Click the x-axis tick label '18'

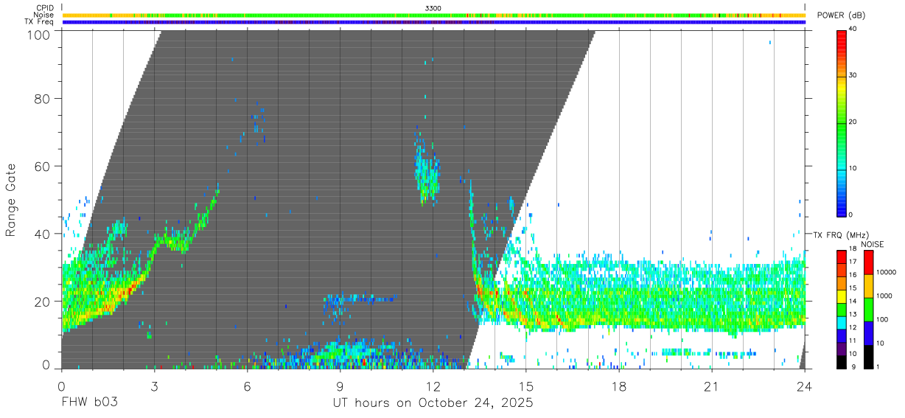coord(619,386)
